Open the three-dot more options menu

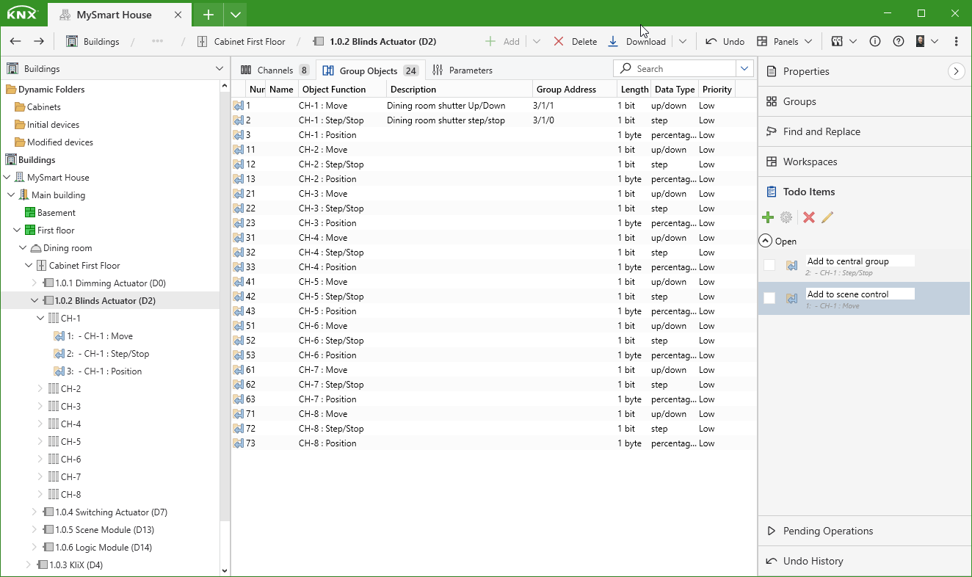point(956,42)
